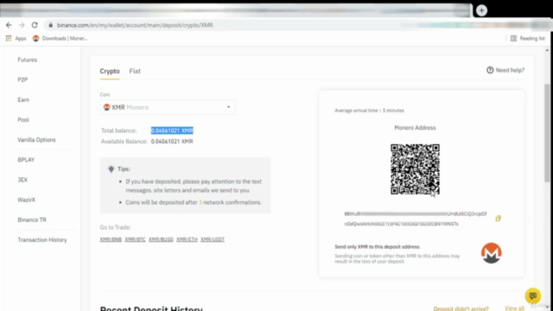Click Deposit didn't arrive? link
Screen dimensions: 553x311
[x=461, y=308]
